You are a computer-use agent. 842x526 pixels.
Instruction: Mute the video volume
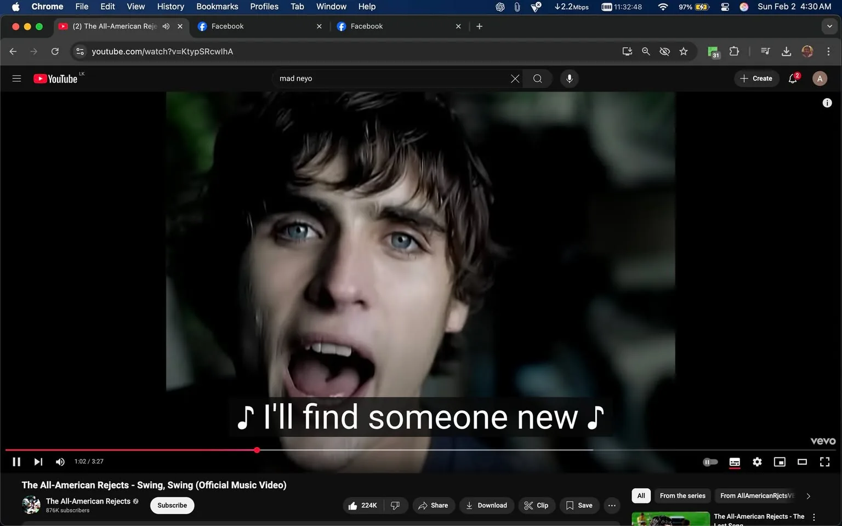coord(60,461)
